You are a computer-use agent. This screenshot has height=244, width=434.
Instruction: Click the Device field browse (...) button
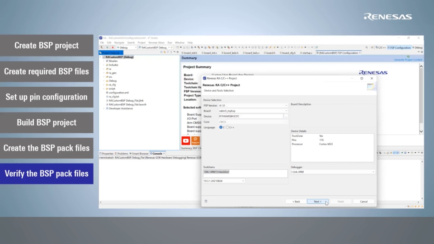286,117
